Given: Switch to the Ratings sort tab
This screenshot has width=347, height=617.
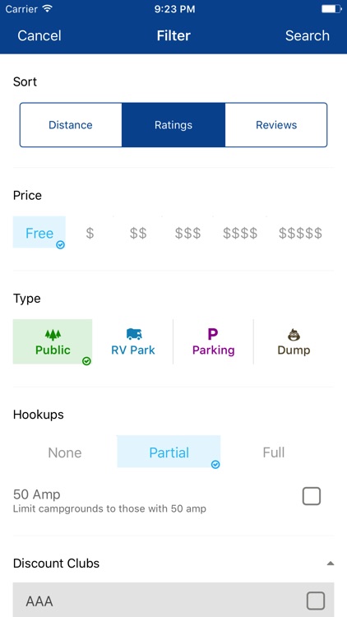Looking at the screenshot, I should pyautogui.click(x=173, y=125).
